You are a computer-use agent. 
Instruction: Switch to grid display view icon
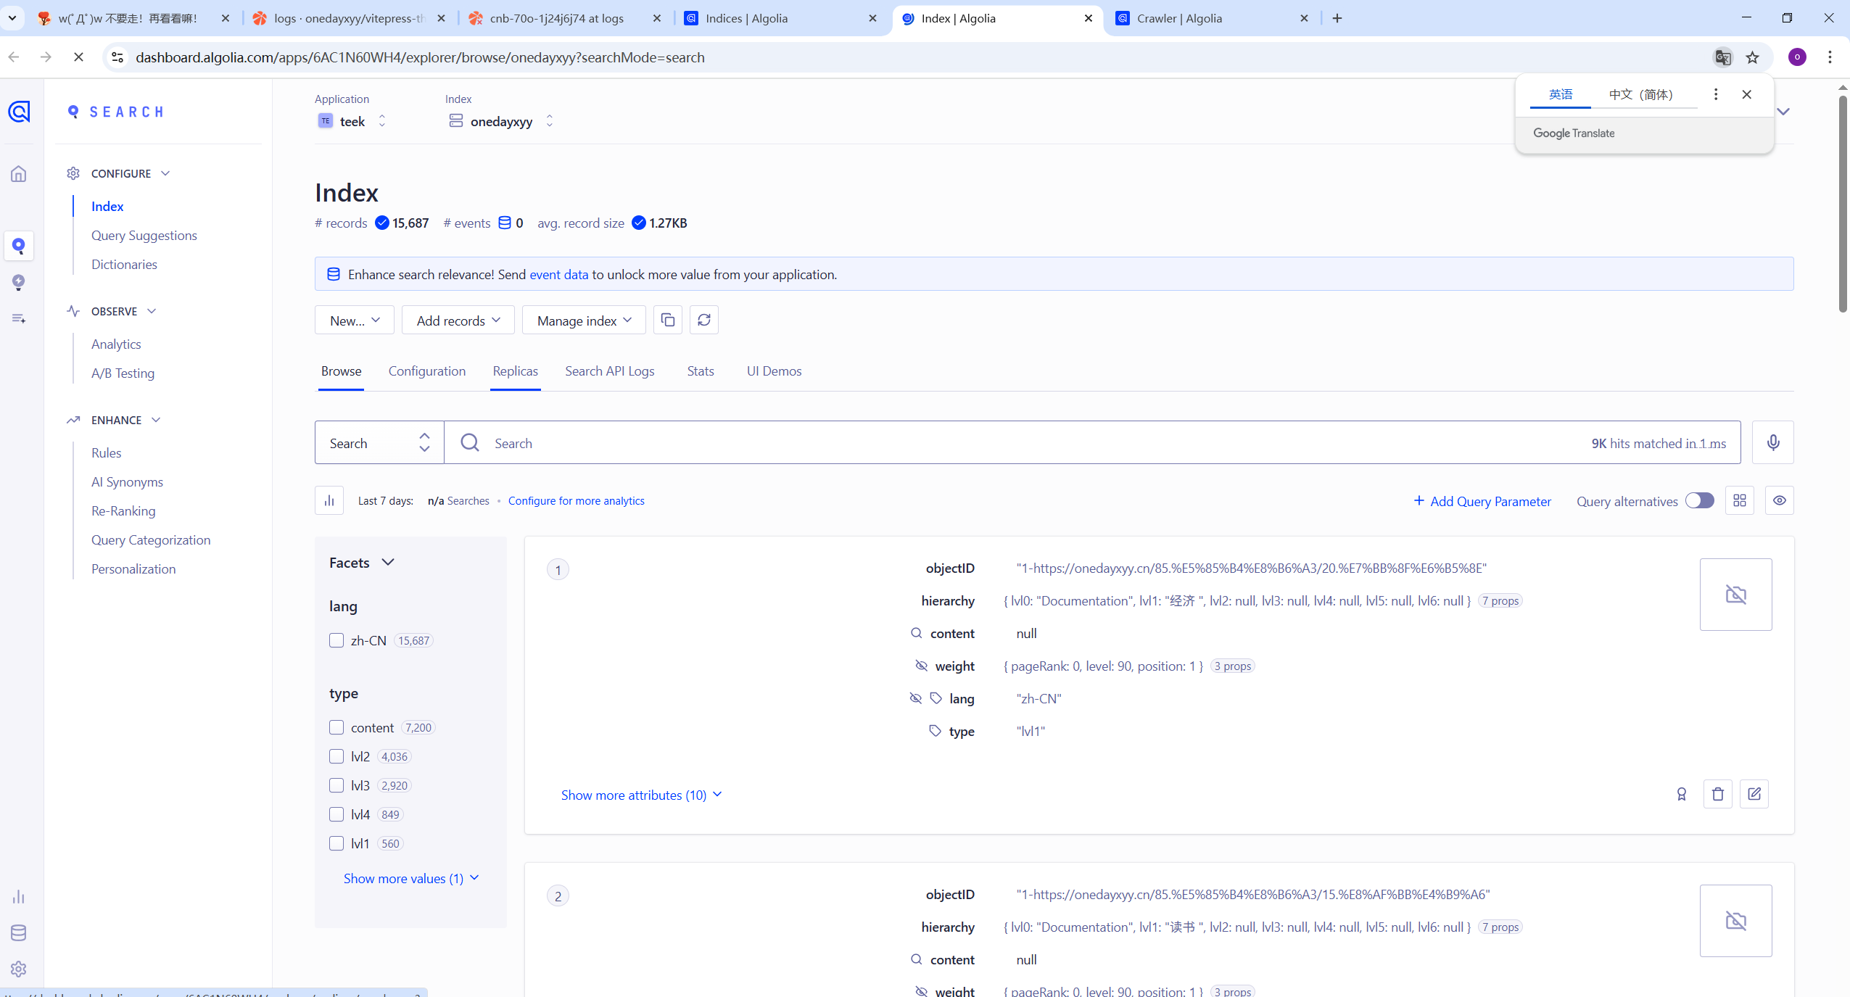coord(1739,500)
